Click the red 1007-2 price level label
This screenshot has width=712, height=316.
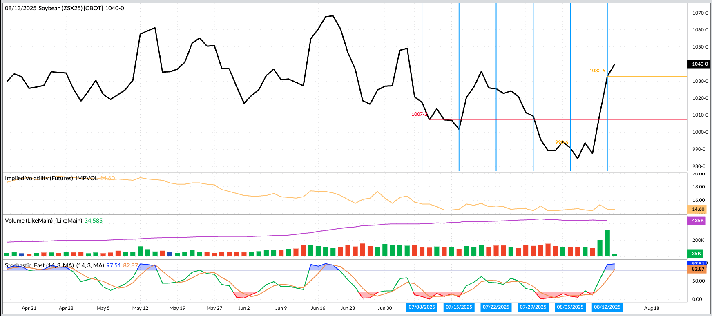[419, 114]
